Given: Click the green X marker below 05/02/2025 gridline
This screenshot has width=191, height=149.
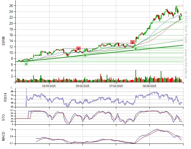Looking at the screenshot, I should (85, 55).
